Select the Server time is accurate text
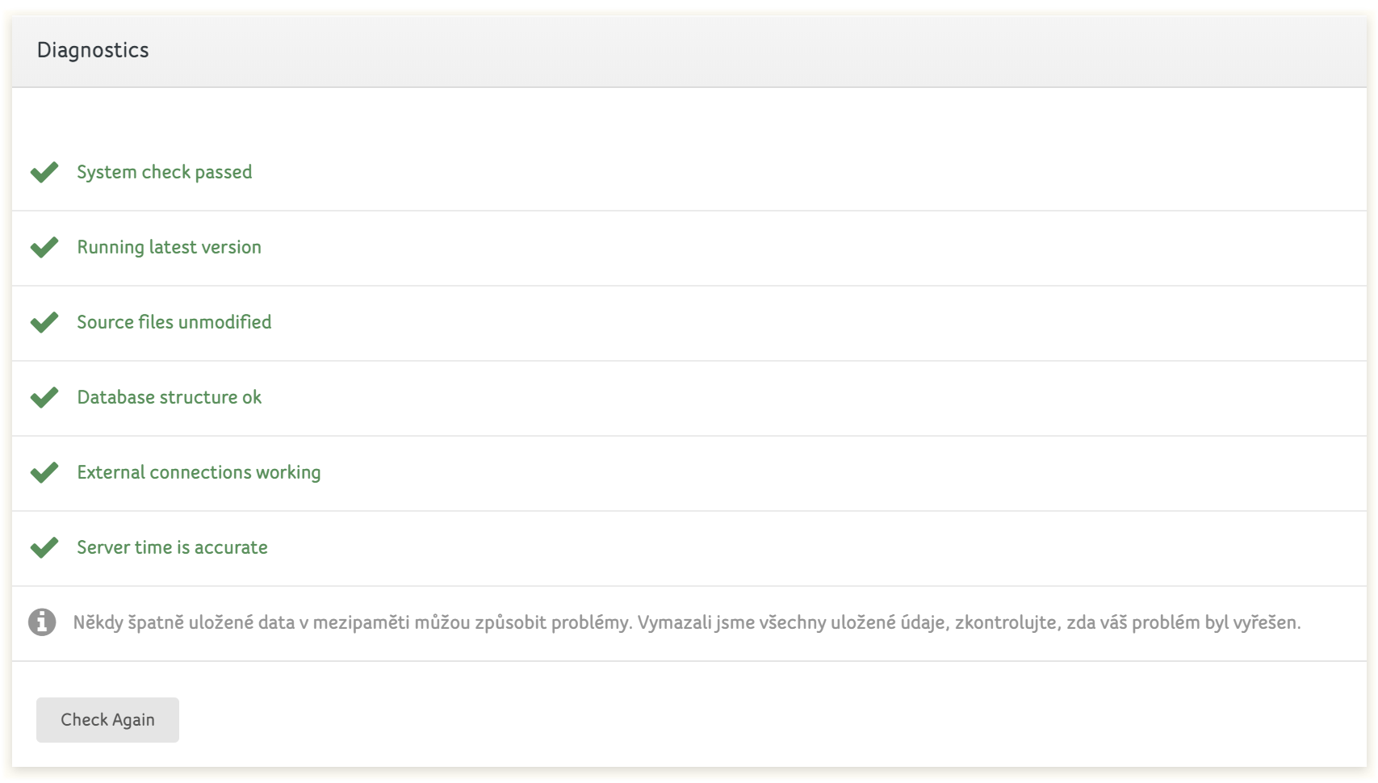This screenshot has width=1378, height=783. tap(172, 547)
